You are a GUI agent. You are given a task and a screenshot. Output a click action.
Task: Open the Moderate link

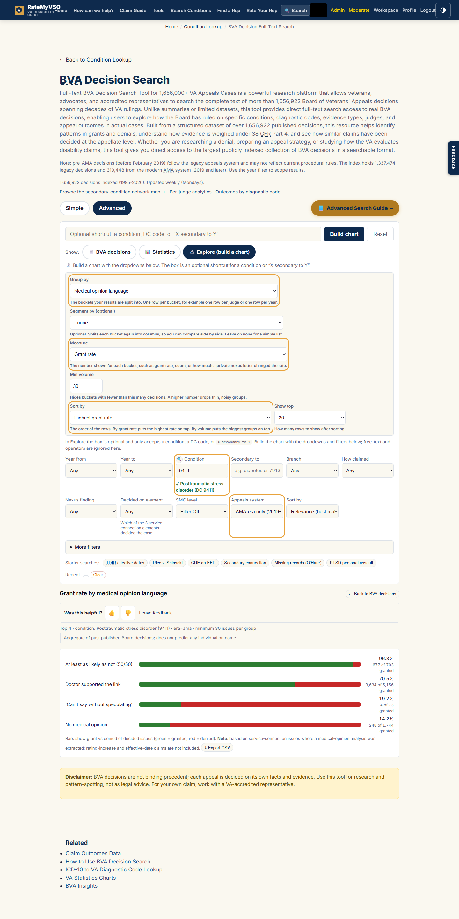click(359, 10)
